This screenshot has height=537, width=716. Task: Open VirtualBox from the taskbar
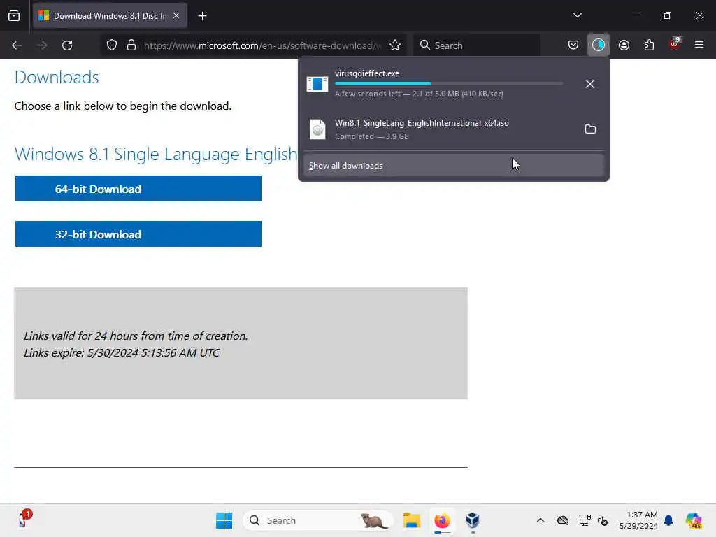[x=473, y=520]
